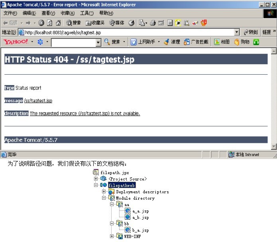Select the WEB-INF folder icon
Image resolution: width=277 pixels, height=242 pixels.
pos(120,236)
